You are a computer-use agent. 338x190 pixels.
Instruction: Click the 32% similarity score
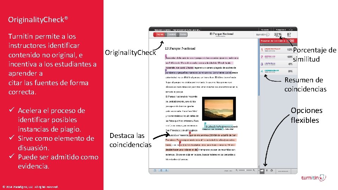(278, 34)
